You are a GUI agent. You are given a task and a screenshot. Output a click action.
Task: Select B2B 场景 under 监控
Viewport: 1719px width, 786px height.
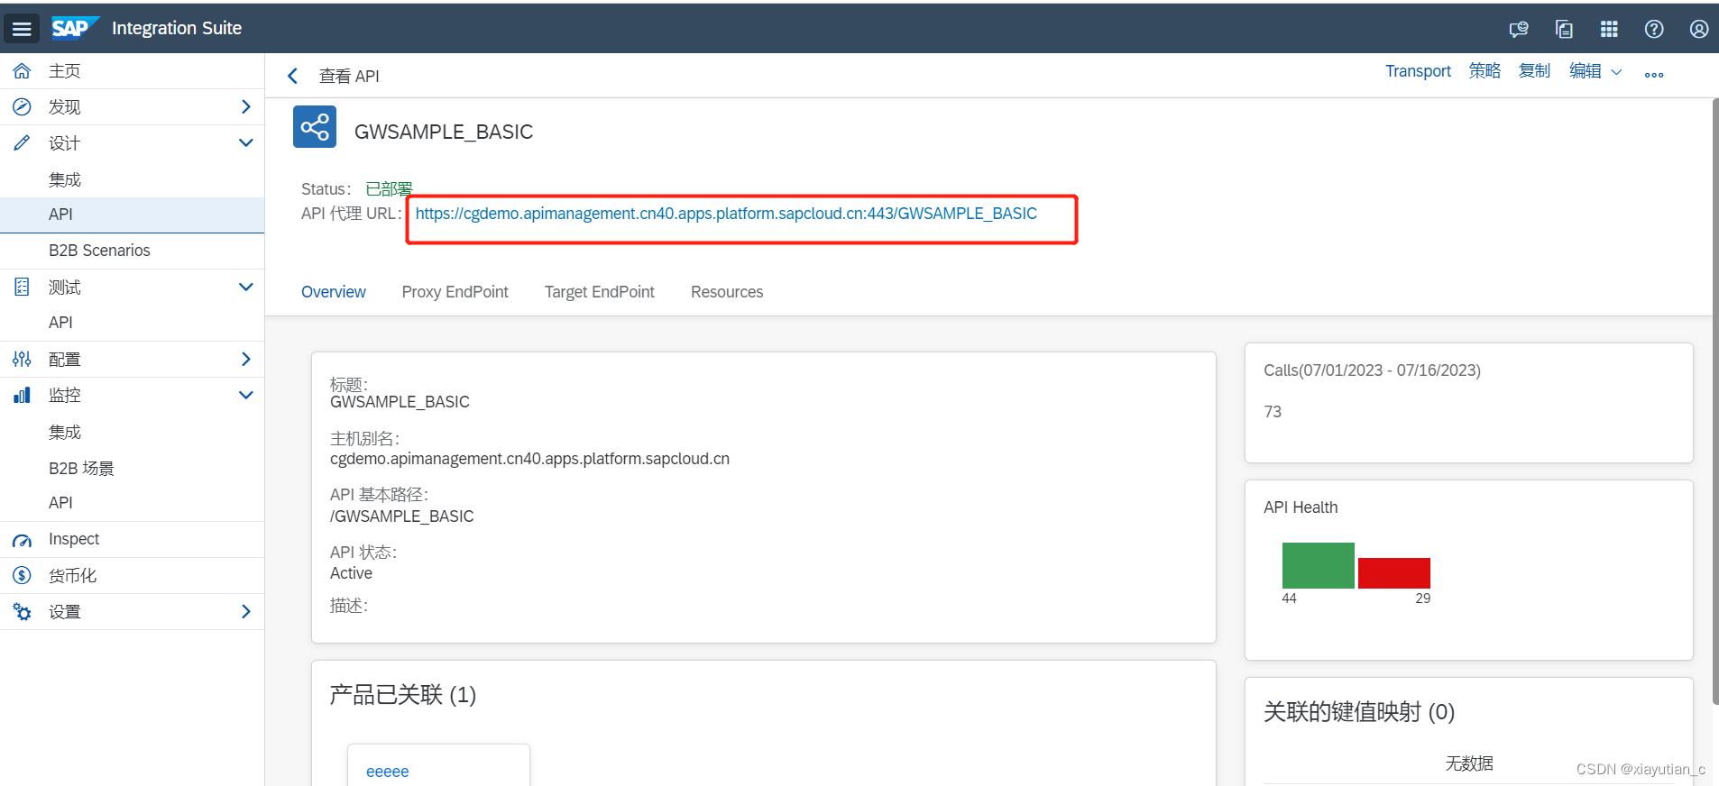132,468
